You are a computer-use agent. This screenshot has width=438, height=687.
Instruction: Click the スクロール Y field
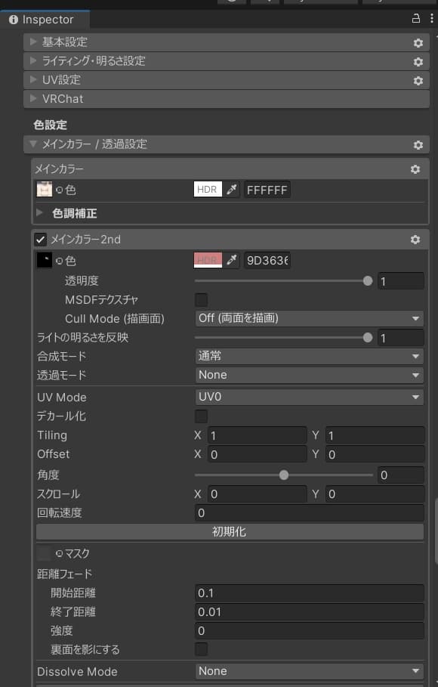pyautogui.click(x=375, y=494)
